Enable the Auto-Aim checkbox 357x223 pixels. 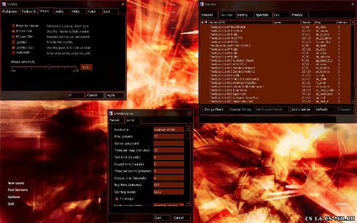(13, 53)
